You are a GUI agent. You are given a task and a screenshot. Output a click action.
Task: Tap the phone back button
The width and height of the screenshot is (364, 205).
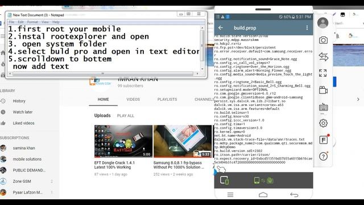tap(294, 195)
